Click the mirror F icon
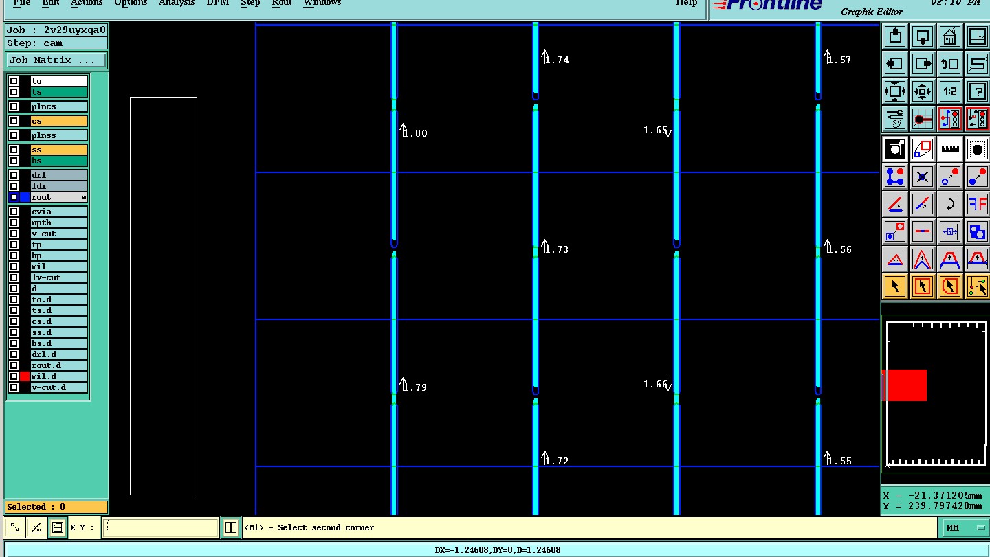Screen dimensions: 990x557 [977, 204]
